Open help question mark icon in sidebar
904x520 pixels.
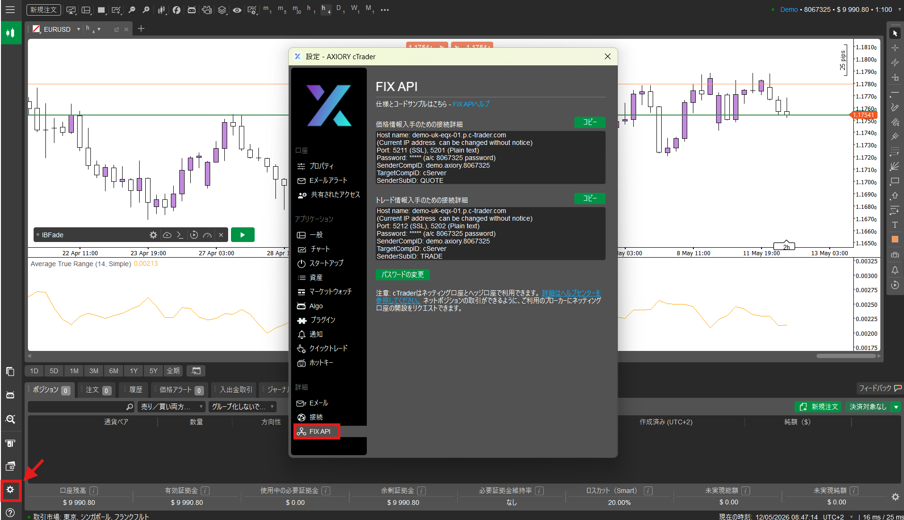pos(10,512)
